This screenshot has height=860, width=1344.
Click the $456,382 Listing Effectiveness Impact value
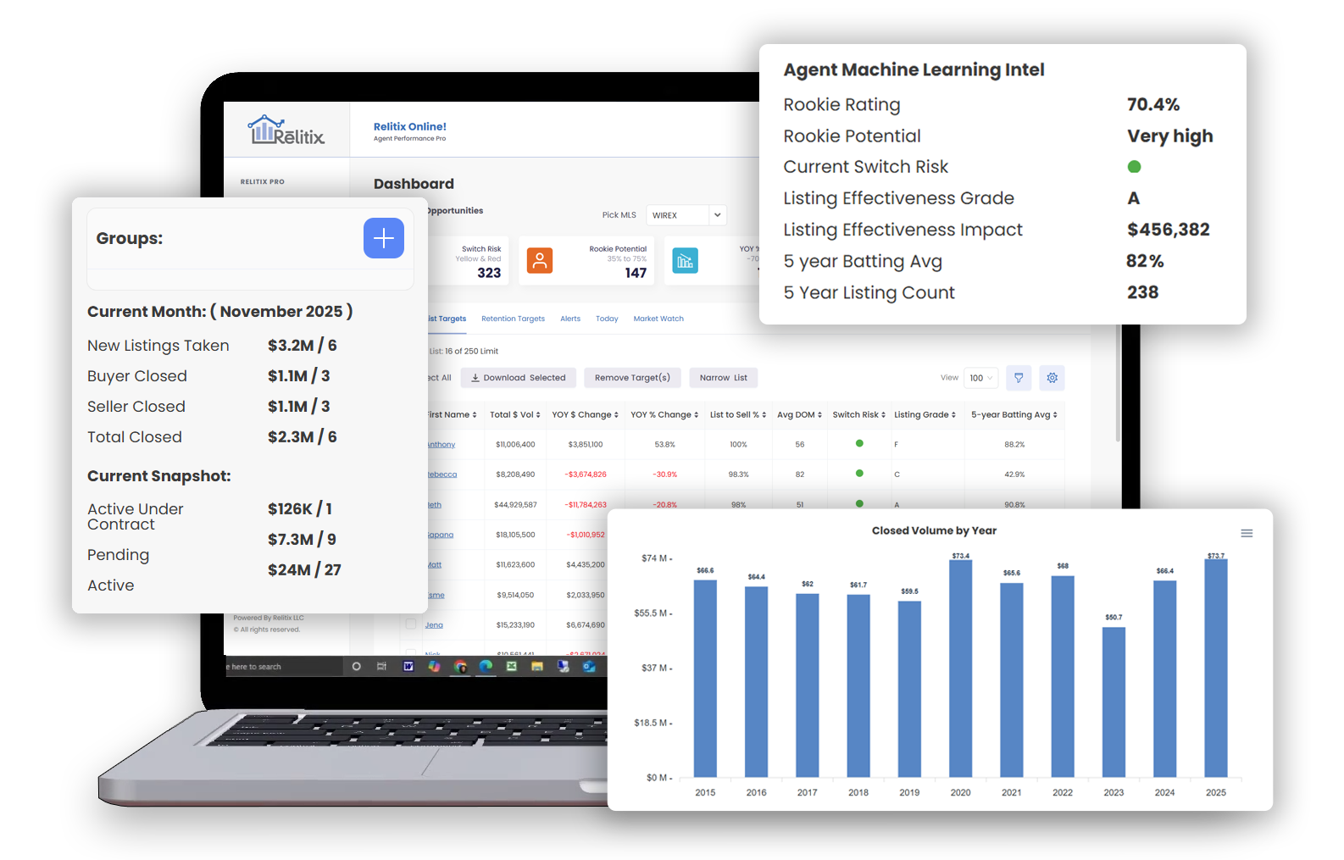pos(1168,230)
